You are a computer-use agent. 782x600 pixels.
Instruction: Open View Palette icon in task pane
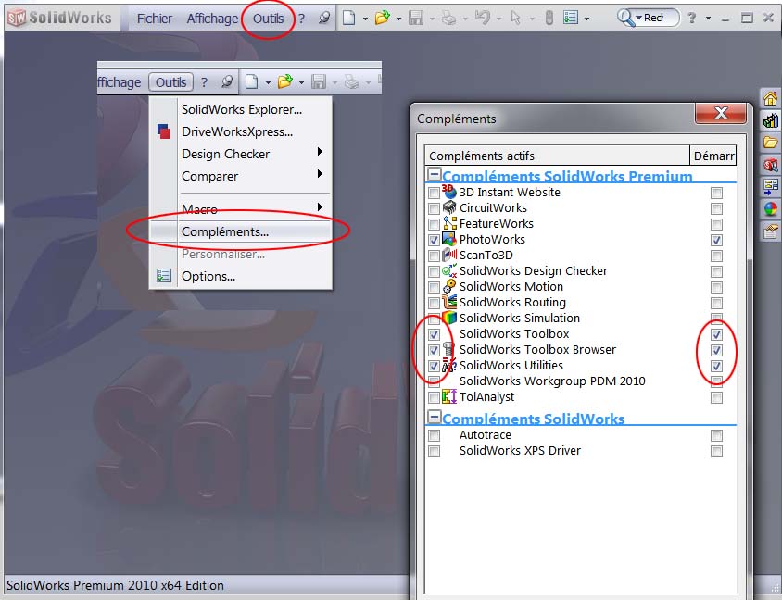tap(770, 187)
